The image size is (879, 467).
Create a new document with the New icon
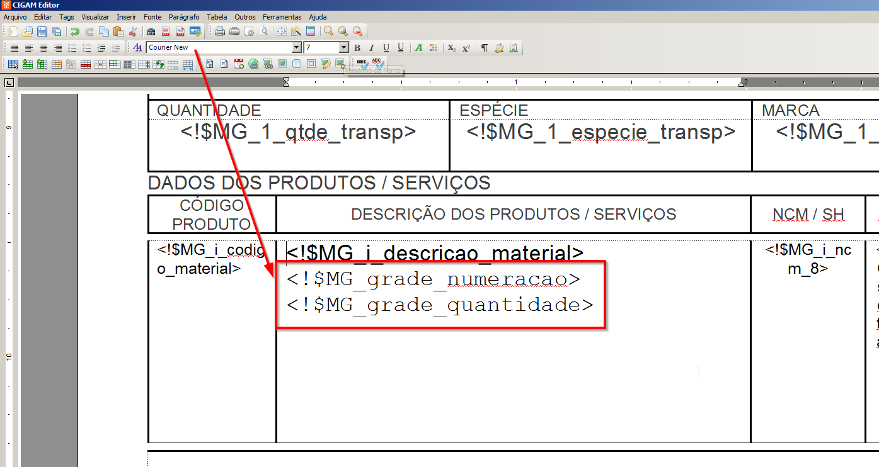[x=13, y=31]
